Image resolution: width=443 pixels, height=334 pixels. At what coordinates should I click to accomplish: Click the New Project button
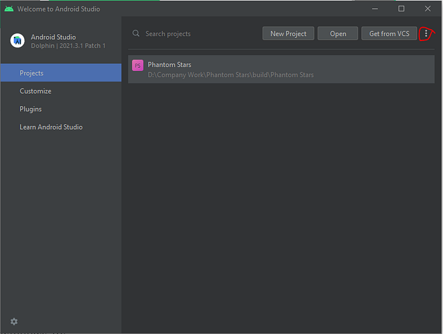(x=288, y=34)
